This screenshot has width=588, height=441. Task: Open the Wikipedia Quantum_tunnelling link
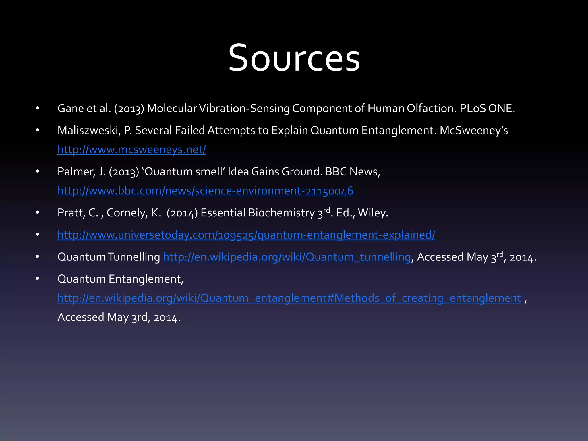tap(287, 257)
